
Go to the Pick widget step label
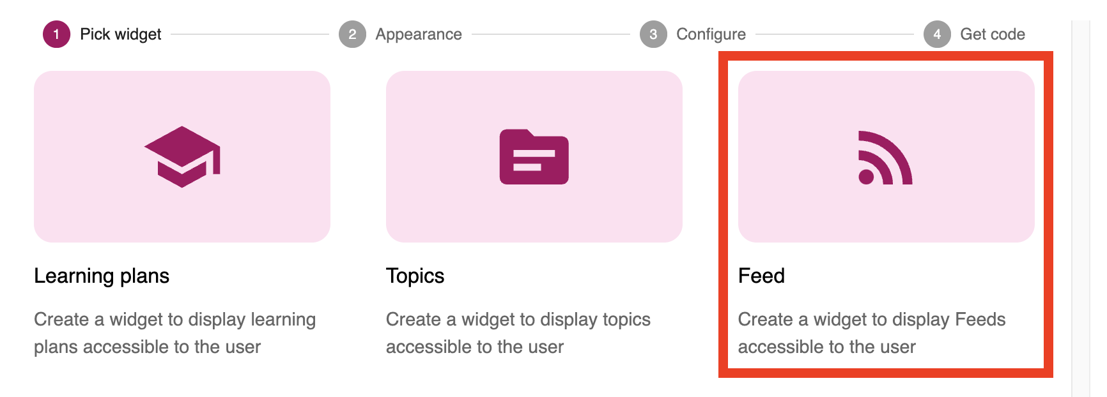(120, 34)
